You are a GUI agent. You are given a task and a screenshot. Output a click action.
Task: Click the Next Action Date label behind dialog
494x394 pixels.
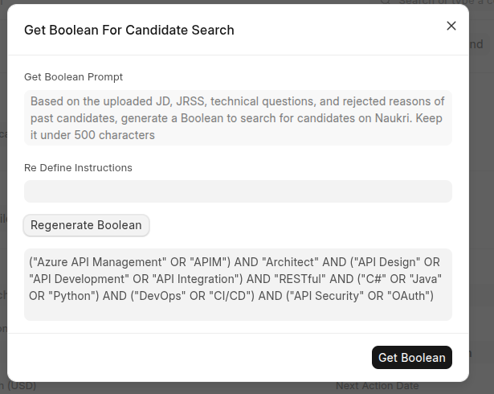(377, 386)
